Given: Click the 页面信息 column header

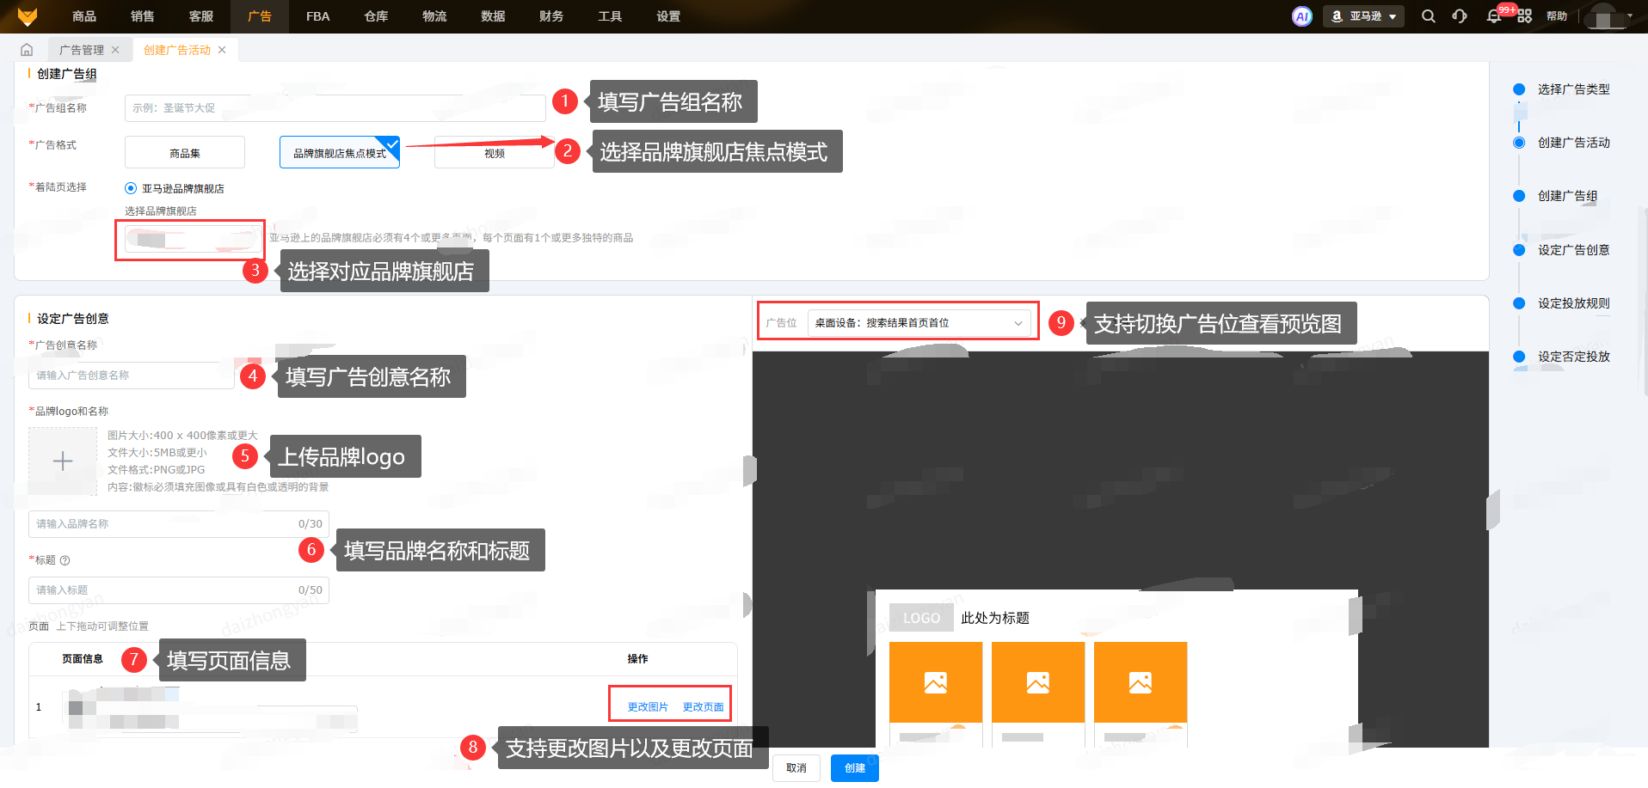Looking at the screenshot, I should tap(83, 659).
